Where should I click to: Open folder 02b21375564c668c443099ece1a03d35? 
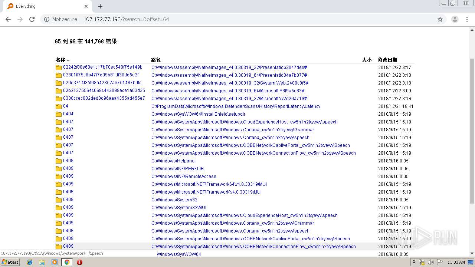pyautogui.click(x=104, y=90)
